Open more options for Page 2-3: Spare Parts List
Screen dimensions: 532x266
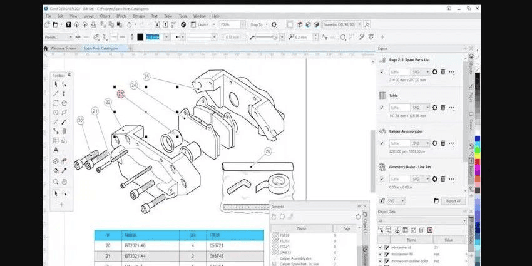pos(451,72)
